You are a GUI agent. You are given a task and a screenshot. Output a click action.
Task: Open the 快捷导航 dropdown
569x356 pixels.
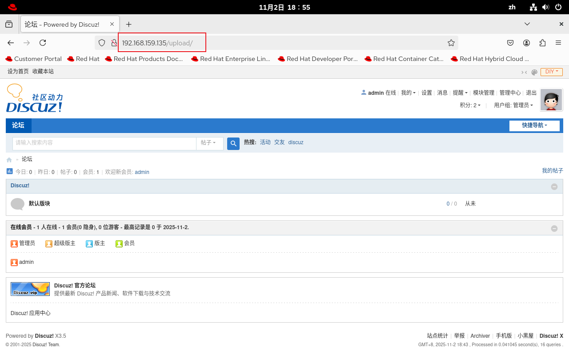(534, 125)
